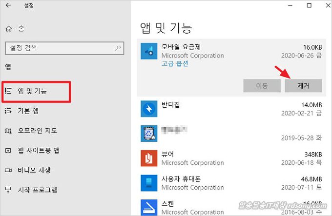The image size is (332, 216).
Task: Open the 기본 앱 section
Action: (x=28, y=111)
